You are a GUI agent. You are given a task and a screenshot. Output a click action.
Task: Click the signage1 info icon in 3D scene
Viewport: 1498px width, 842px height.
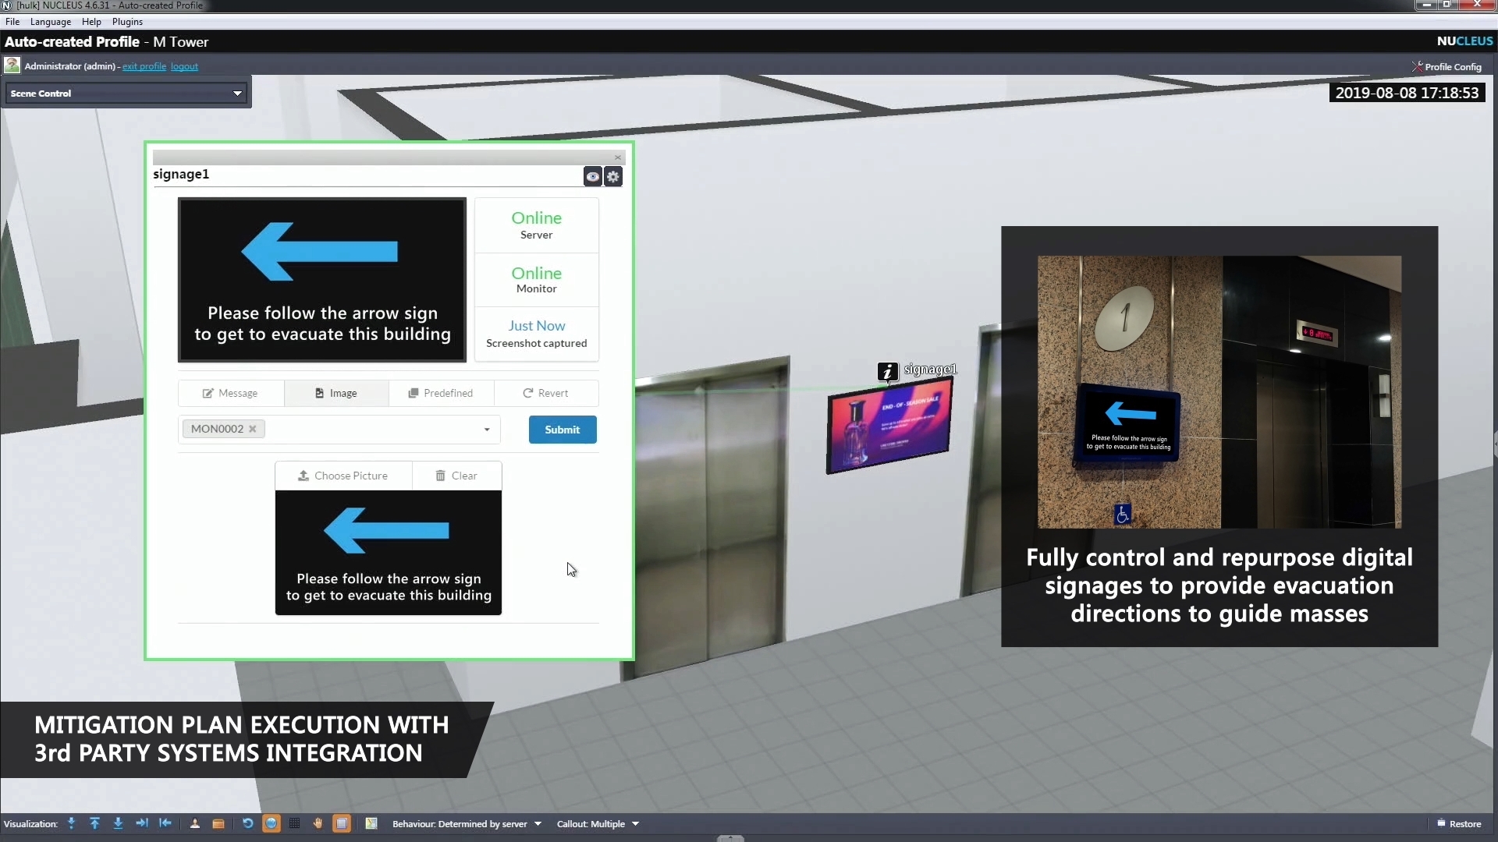coord(888,372)
